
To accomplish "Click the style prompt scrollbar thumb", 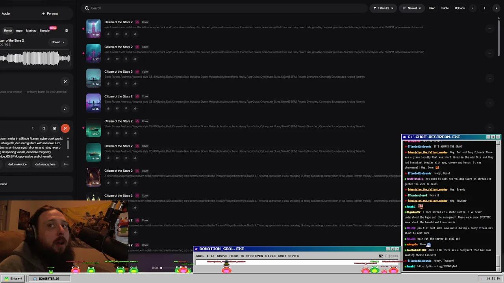I will [x=68, y=145].
